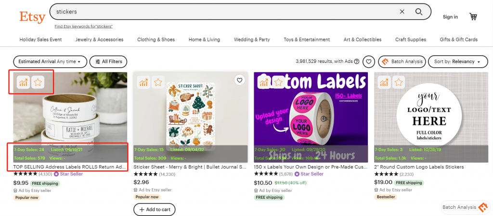
Task: Open the Jewelry & Accessories category
Action: [x=99, y=39]
